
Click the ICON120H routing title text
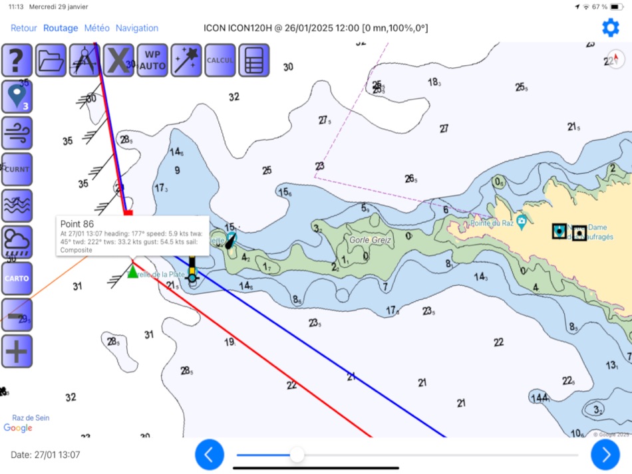coord(315,28)
